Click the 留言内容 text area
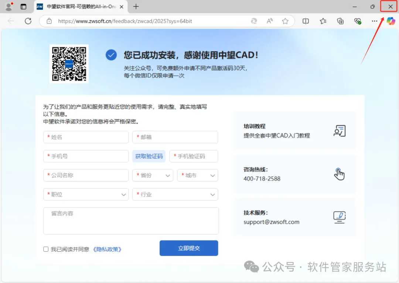This screenshot has width=399, height=283. click(131, 221)
